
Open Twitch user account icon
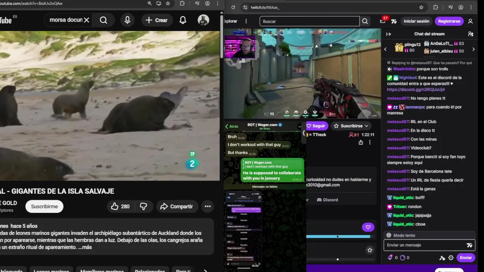point(470,21)
